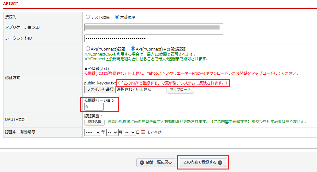Click the ファイルを選択 button
Viewport: 317px width, 172px height.
100,89
